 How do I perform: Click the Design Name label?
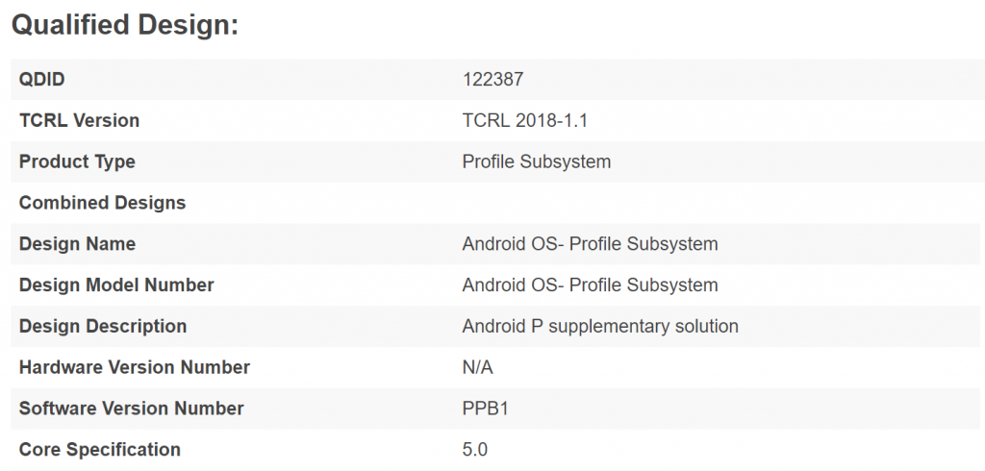(77, 243)
